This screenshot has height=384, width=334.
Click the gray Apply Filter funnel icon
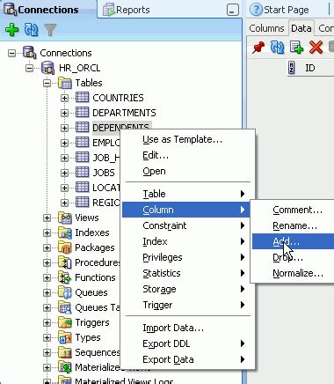tap(50, 30)
